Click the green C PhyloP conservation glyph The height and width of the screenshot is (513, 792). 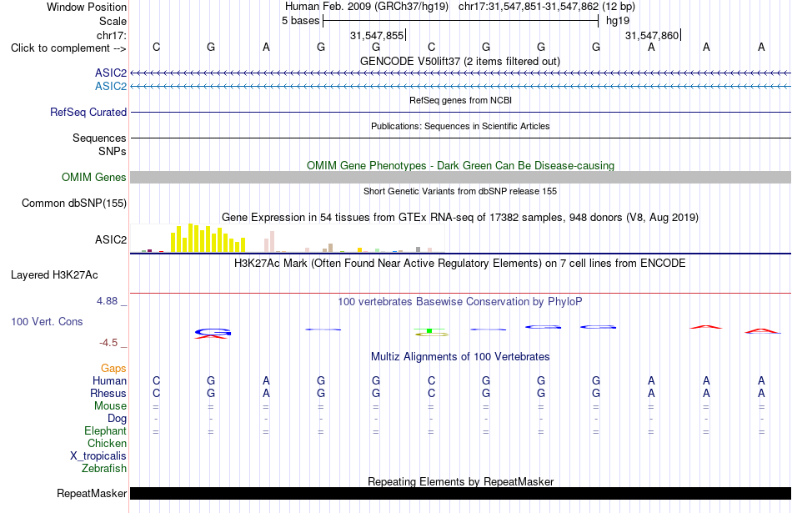(431, 331)
